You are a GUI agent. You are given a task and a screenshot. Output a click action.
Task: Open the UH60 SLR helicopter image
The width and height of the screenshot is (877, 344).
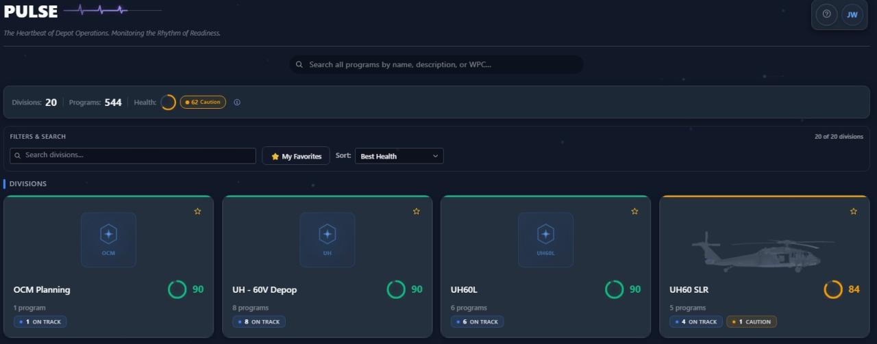(763, 251)
